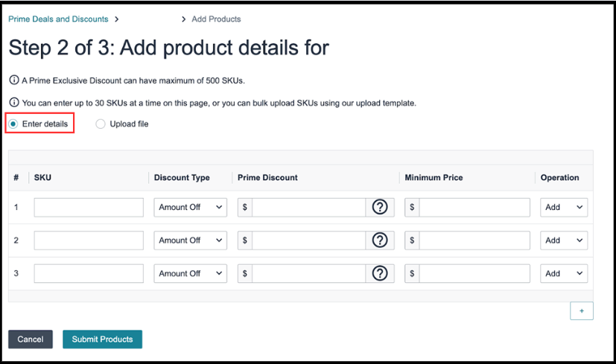The height and width of the screenshot is (364, 616).
Task: Select the Enter details radio button
Action: (x=13, y=124)
